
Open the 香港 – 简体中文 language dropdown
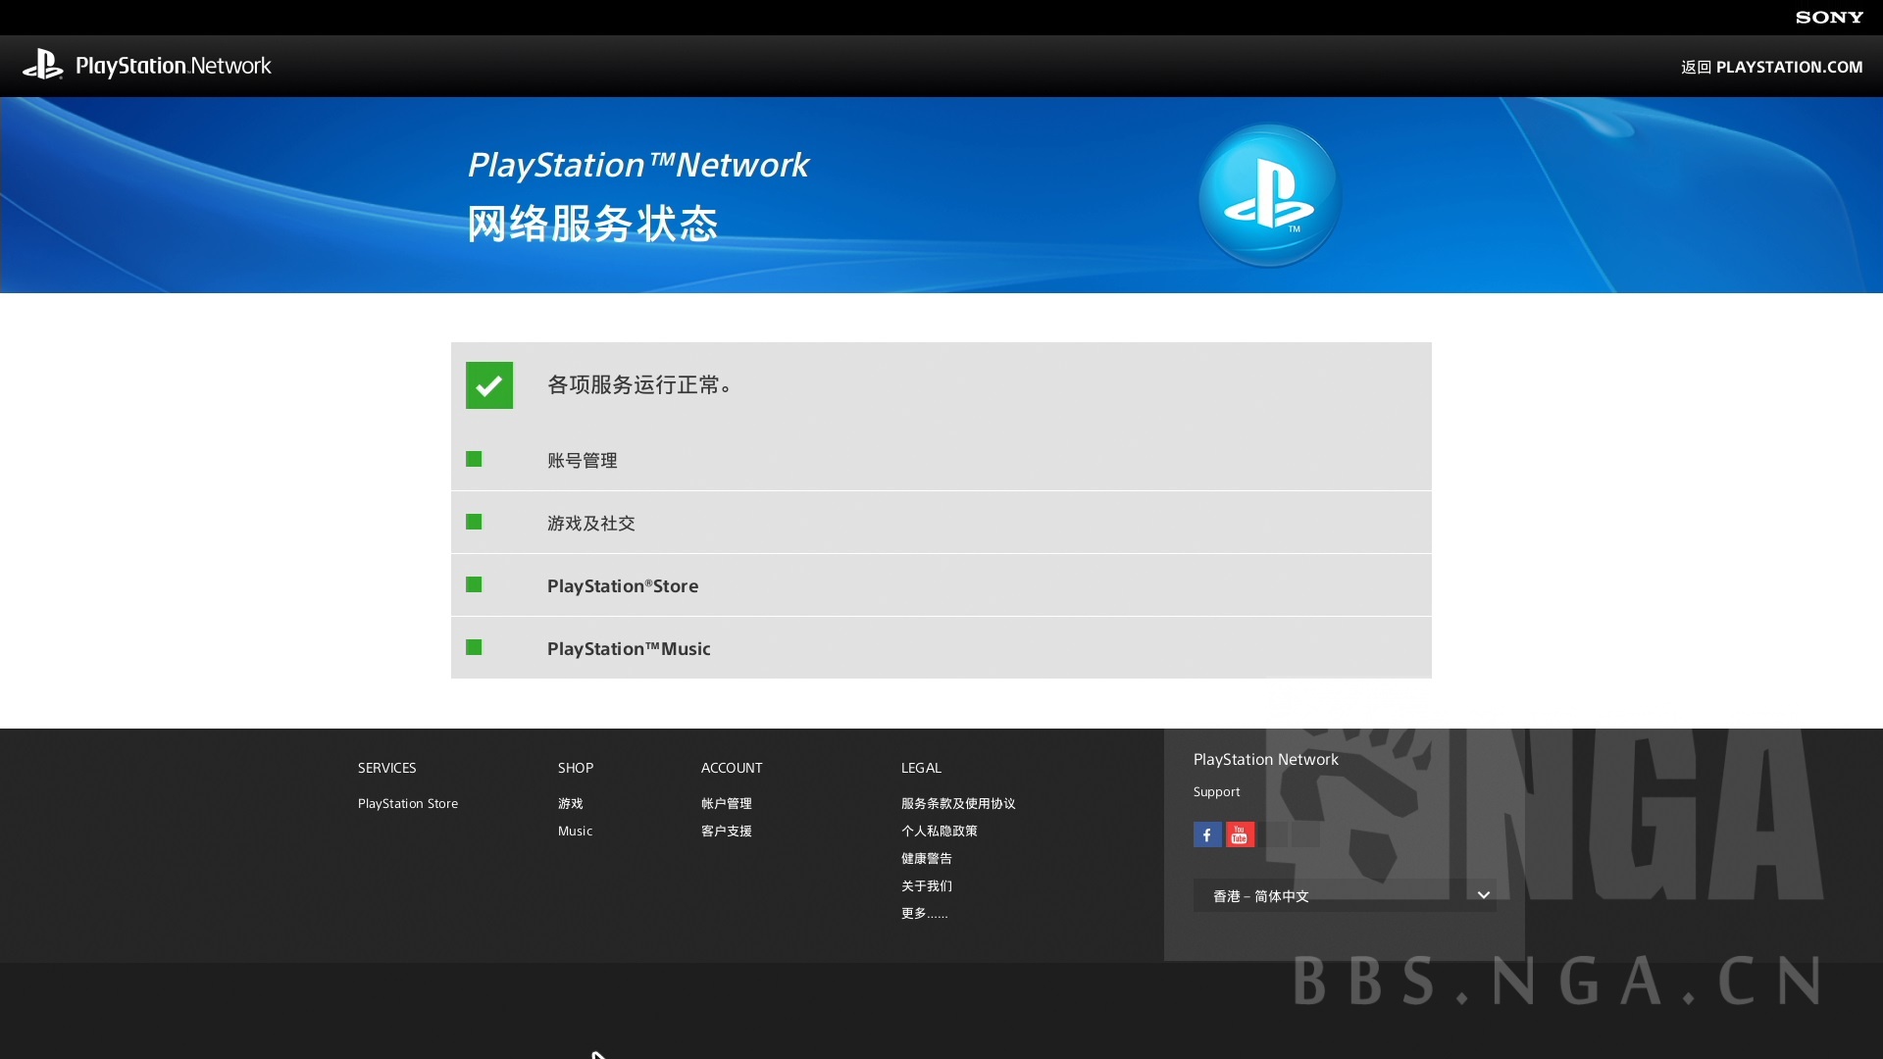click(1345, 895)
